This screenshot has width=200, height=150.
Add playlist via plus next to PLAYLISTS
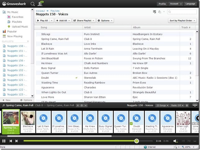[x=28, y=41]
